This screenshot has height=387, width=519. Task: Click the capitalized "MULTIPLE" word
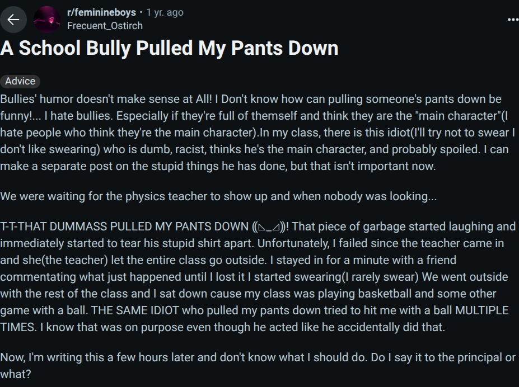coord(481,310)
